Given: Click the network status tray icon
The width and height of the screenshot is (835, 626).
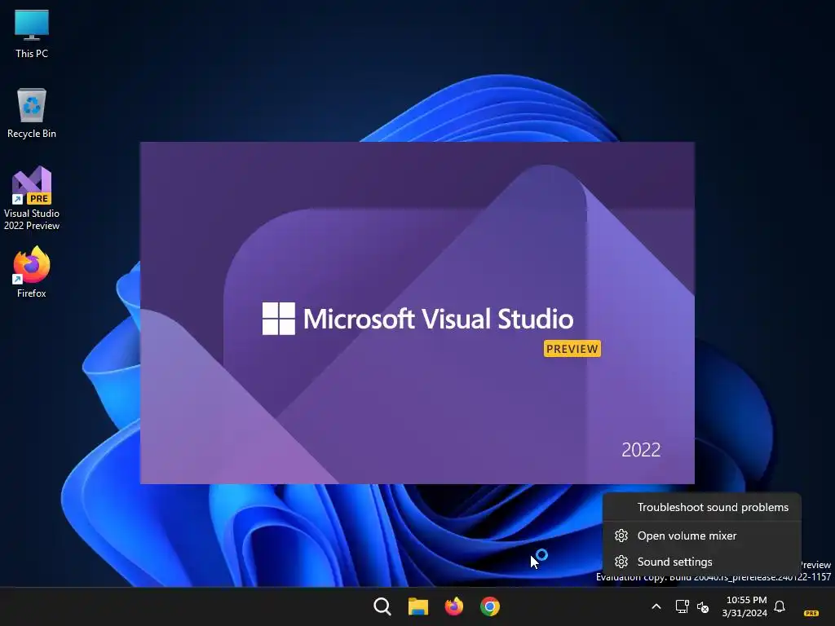Looking at the screenshot, I should 682,606.
